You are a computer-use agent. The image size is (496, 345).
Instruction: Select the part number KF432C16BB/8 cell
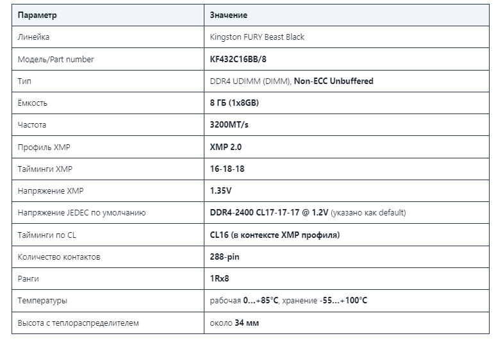coord(347,59)
